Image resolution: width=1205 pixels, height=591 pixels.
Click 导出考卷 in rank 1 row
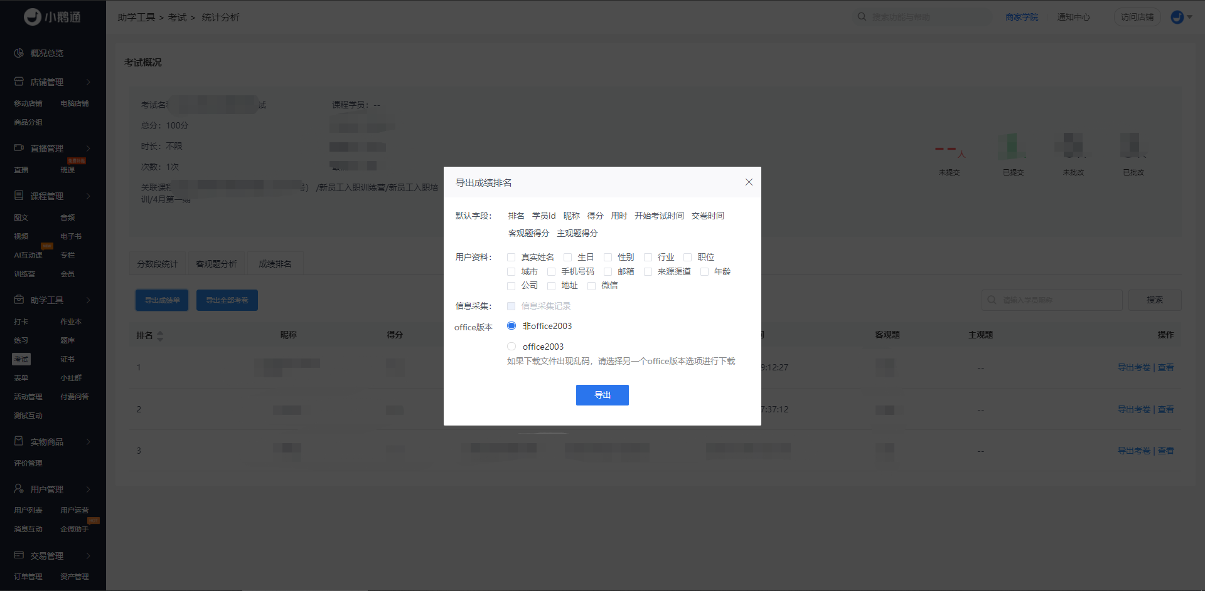point(1134,367)
